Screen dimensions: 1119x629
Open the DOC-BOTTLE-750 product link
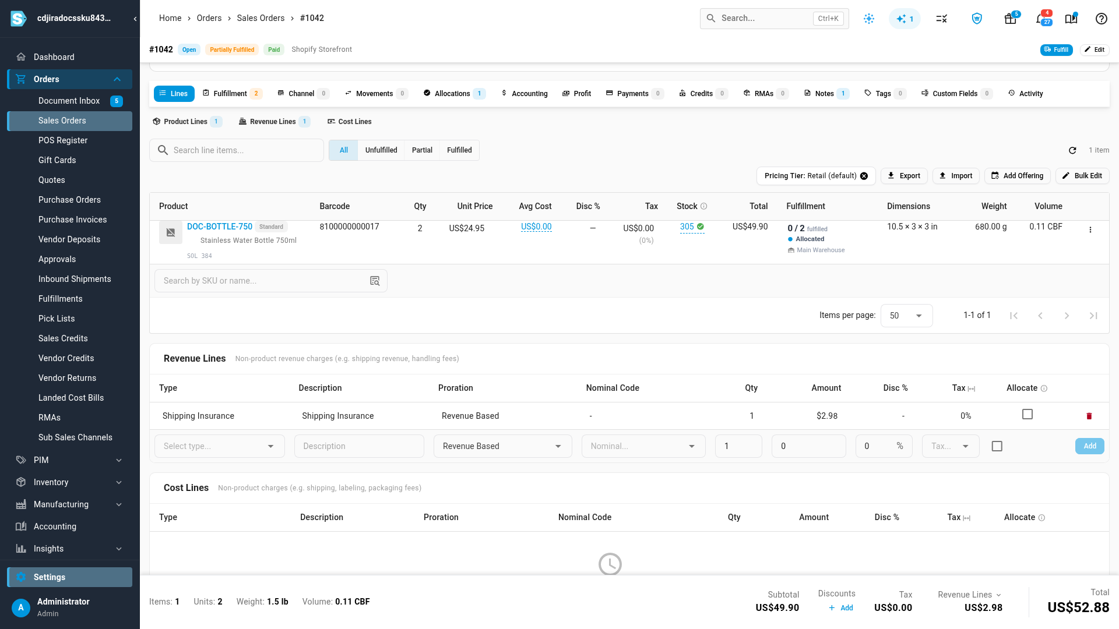(220, 227)
